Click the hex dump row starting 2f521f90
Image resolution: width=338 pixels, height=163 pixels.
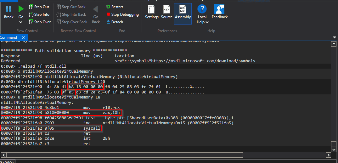click(103, 87)
